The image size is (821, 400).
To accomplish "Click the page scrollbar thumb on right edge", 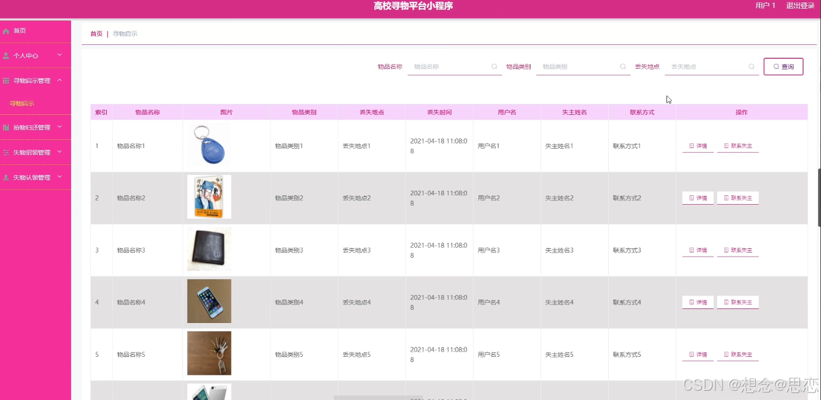I will click(819, 198).
